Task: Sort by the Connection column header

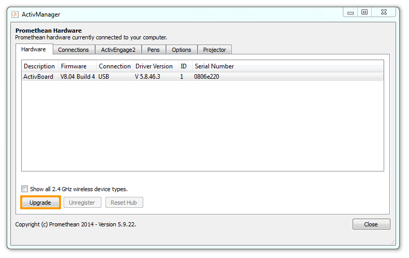Action: tap(115, 66)
